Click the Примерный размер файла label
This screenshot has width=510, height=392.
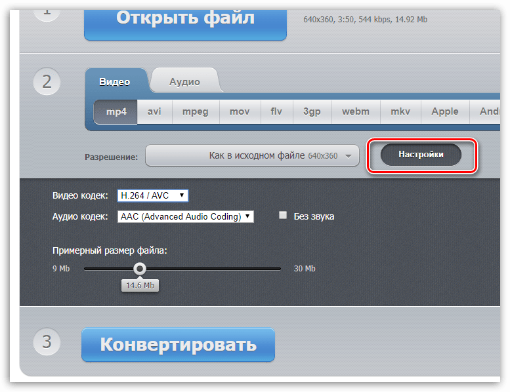point(110,250)
